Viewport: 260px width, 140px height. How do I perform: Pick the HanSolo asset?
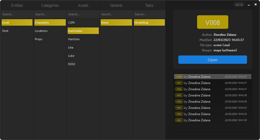coord(83,39)
